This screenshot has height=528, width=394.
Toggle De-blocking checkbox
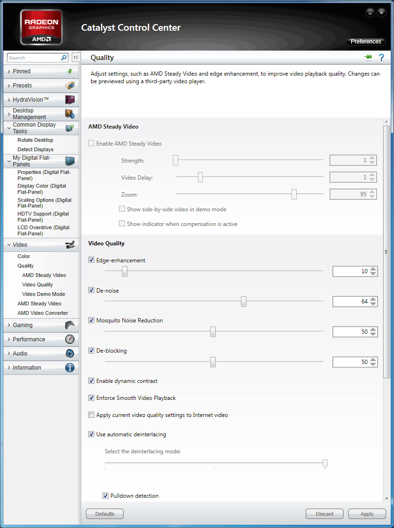coord(91,351)
